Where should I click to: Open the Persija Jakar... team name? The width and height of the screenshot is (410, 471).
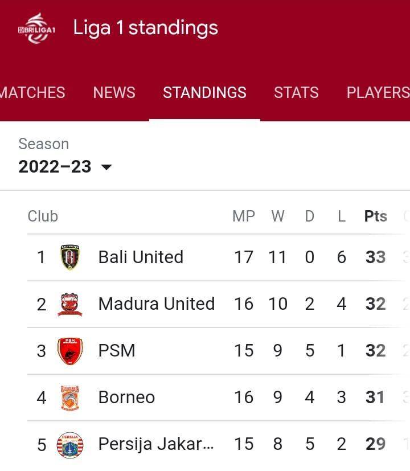click(x=156, y=444)
